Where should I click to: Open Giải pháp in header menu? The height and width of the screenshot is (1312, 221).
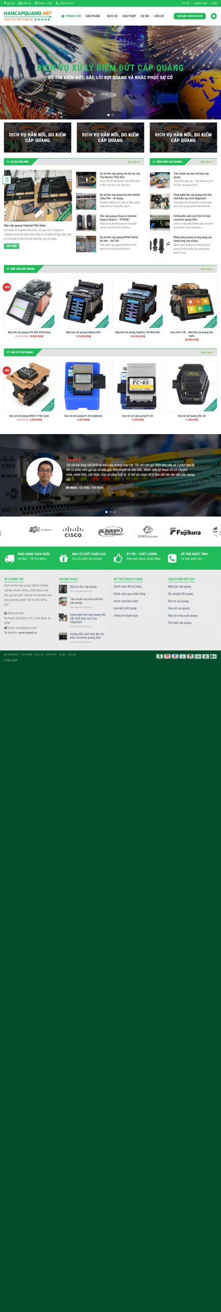[129, 16]
